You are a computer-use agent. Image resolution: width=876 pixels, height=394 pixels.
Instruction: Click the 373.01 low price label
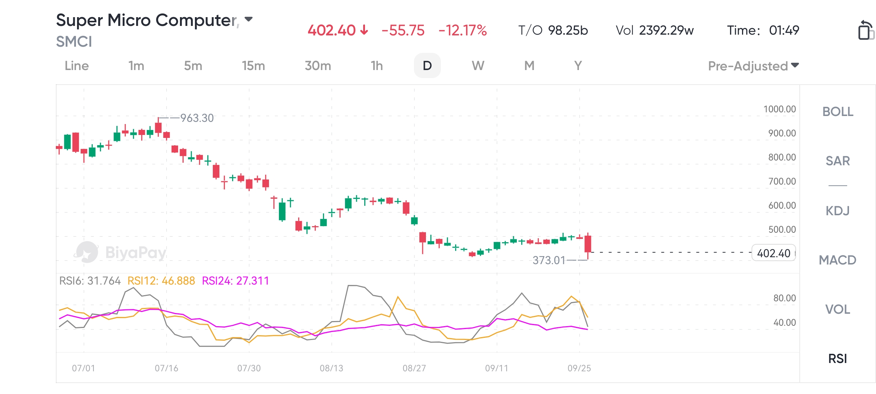click(549, 260)
